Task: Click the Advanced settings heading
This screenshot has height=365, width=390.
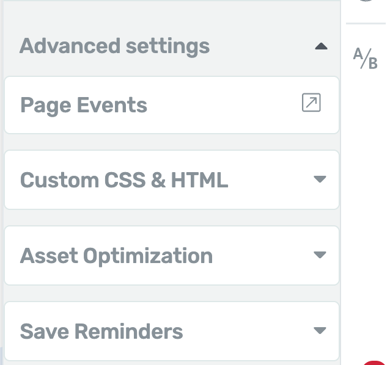Action: click(115, 46)
